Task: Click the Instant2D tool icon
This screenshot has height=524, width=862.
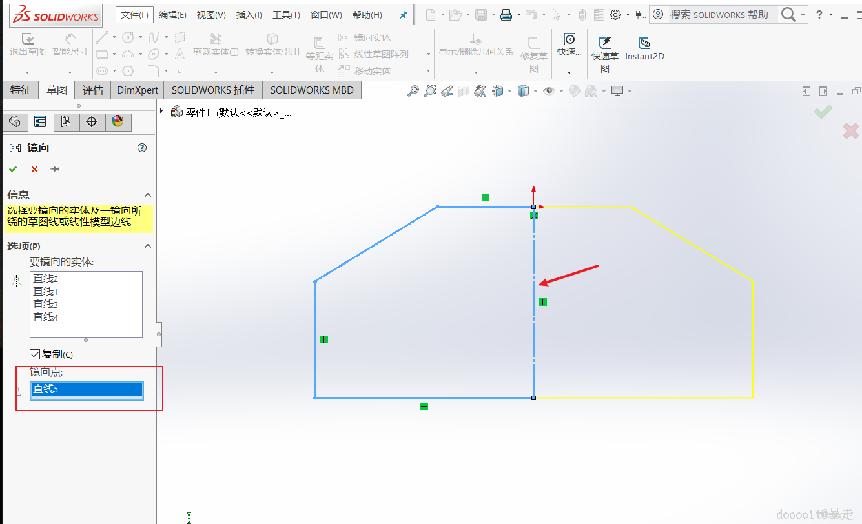Action: [644, 44]
